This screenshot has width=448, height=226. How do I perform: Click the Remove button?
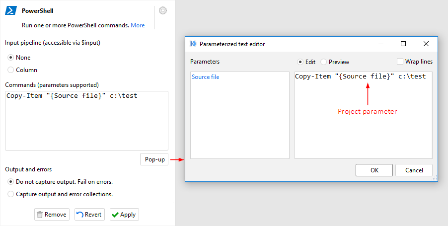pos(52,214)
